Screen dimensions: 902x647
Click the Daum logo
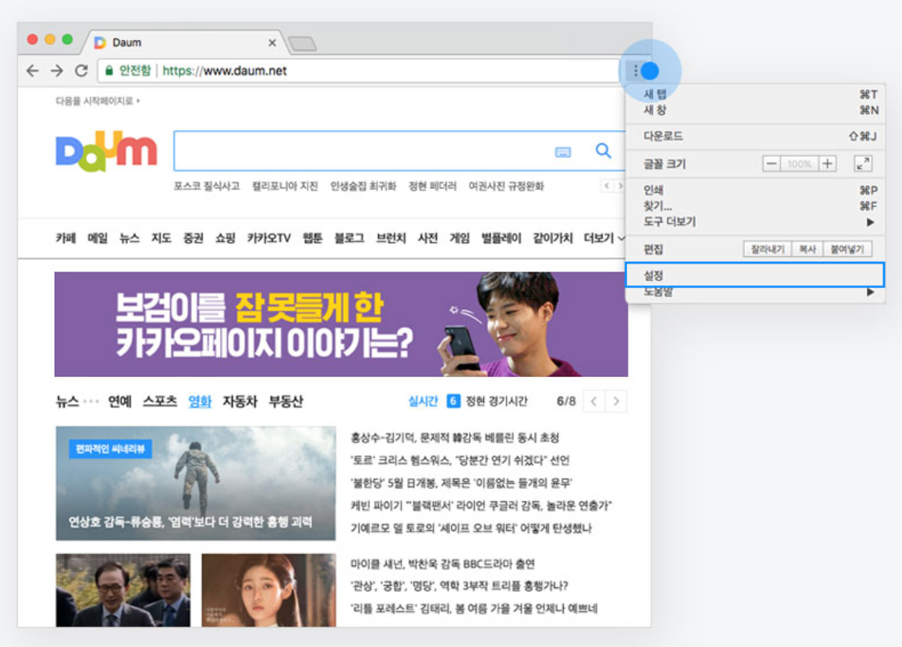(106, 151)
